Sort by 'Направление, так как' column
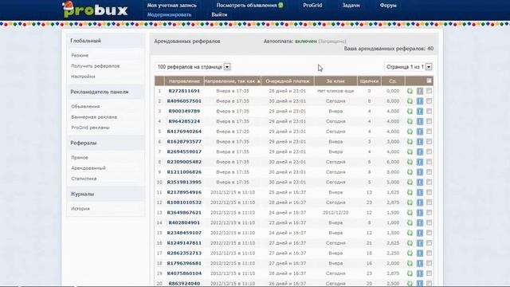 pos(232,81)
